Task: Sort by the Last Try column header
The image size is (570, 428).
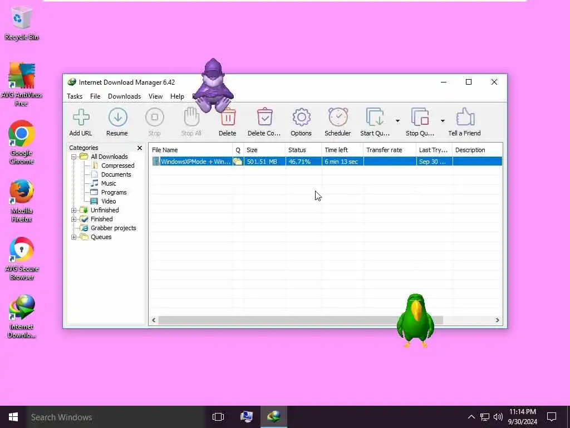Action: click(x=434, y=150)
